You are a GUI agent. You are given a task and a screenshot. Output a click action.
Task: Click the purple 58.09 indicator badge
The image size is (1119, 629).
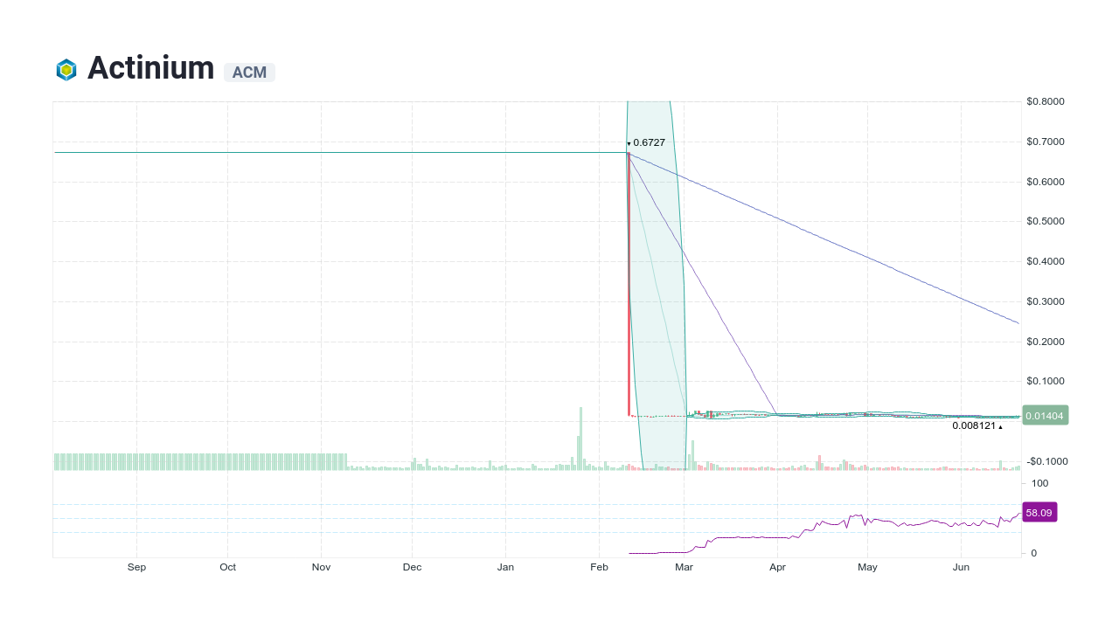pyautogui.click(x=1039, y=513)
